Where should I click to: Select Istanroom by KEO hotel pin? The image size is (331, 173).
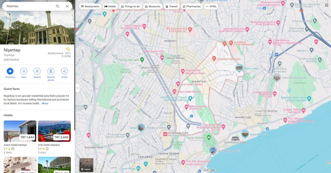pyautogui.click(x=162, y=58)
